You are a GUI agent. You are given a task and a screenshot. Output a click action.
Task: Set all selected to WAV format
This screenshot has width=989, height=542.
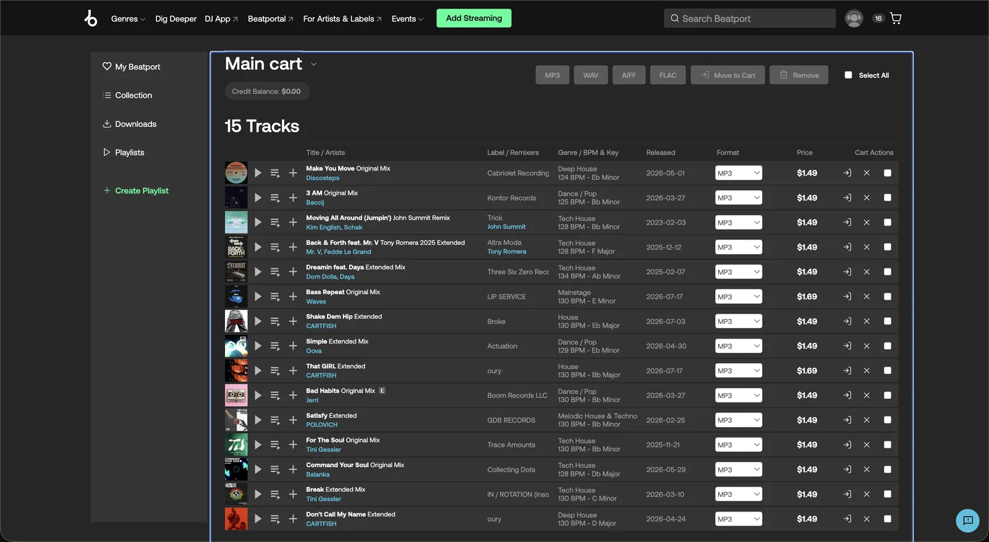(x=591, y=75)
